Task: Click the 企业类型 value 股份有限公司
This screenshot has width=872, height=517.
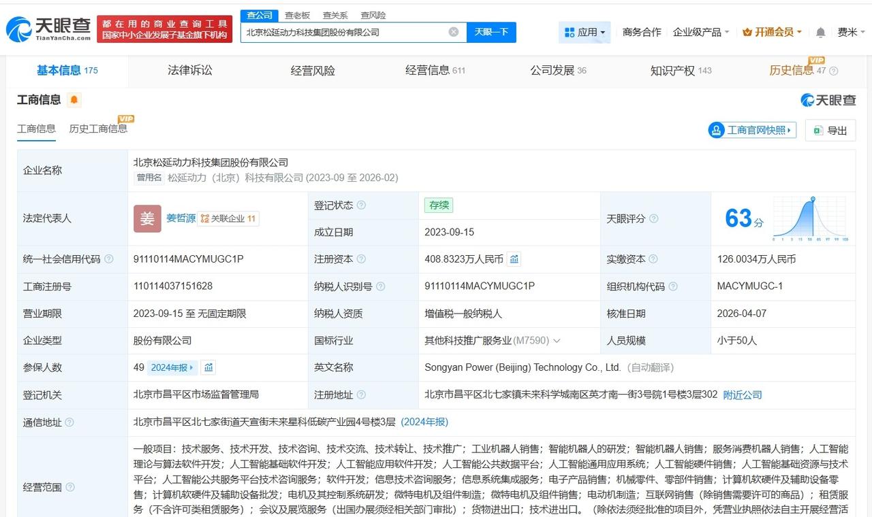Action: 163,341
